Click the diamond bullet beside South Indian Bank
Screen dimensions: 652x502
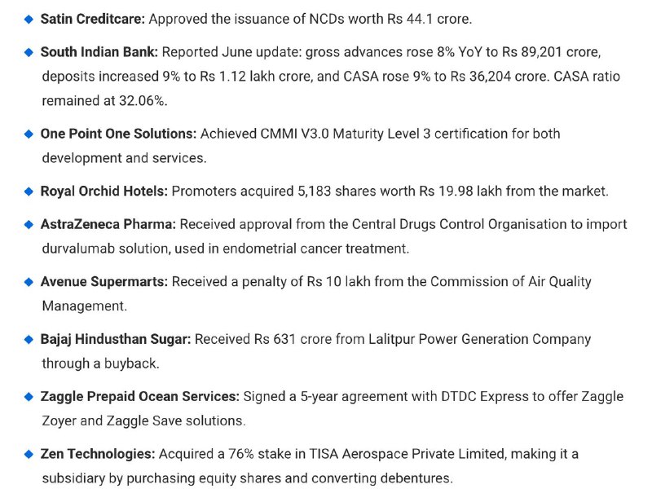tap(29, 52)
